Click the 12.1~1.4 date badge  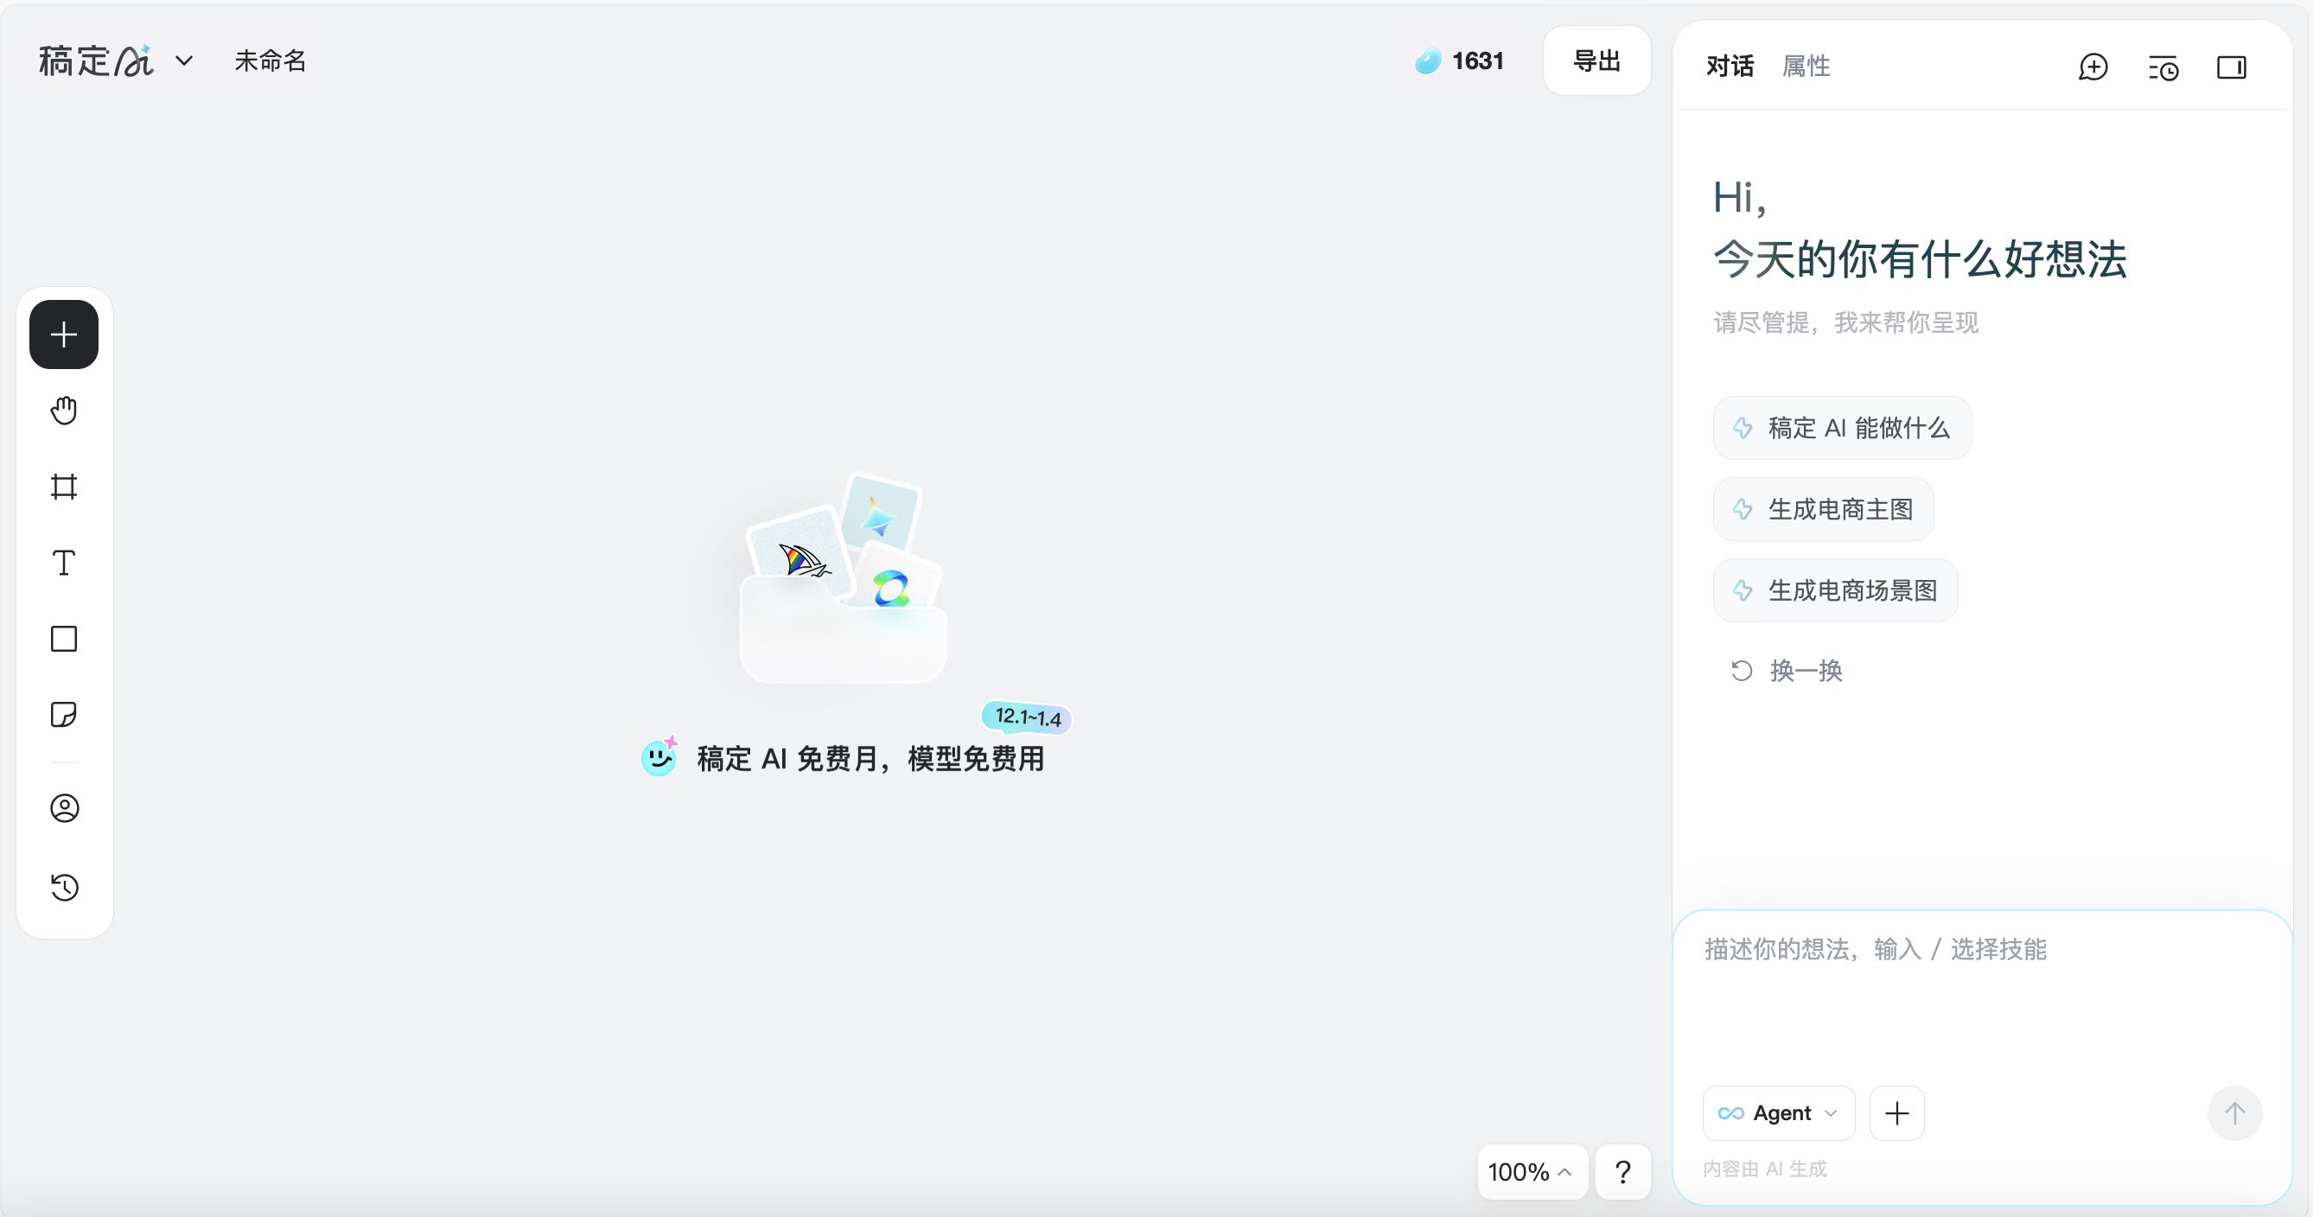1027,717
